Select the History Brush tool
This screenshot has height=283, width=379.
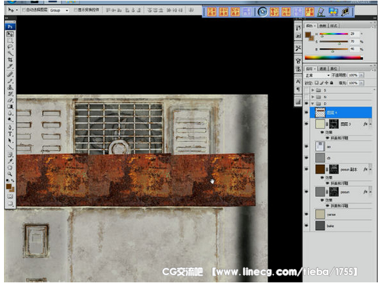10,93
